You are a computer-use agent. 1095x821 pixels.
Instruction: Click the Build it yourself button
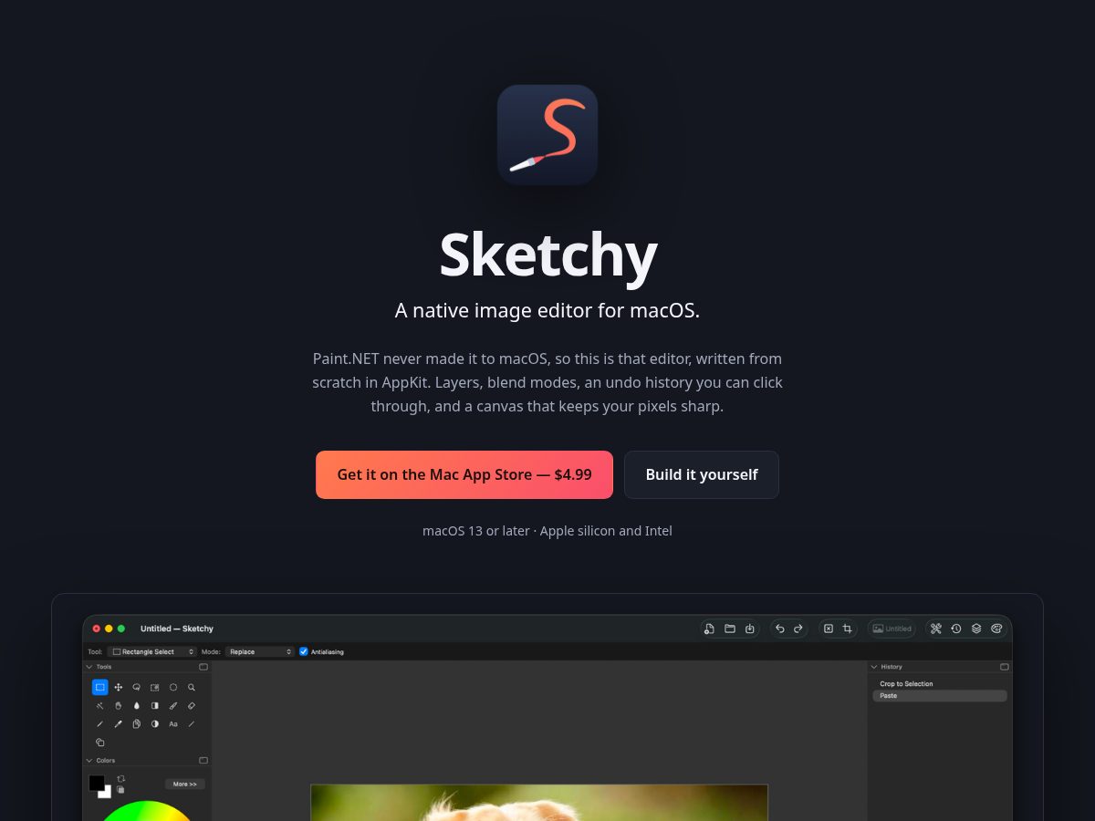coord(702,474)
